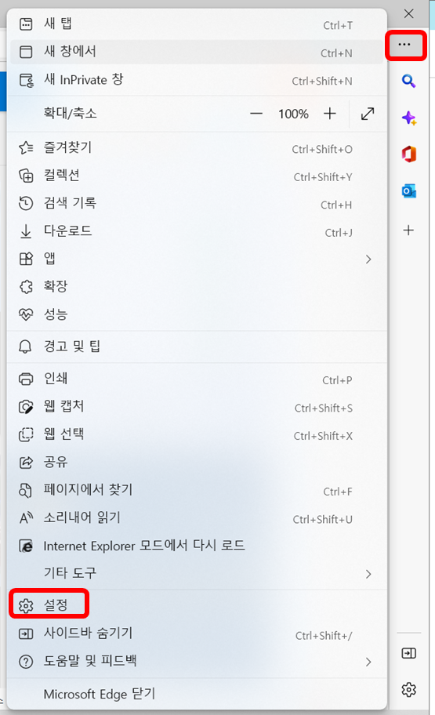The image size is (435, 715).
Task: Select 확장 menu entry
Action: [197, 287]
